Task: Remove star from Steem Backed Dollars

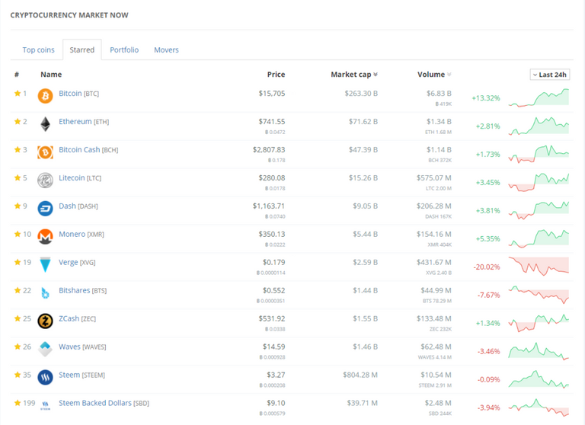Action: coord(18,403)
